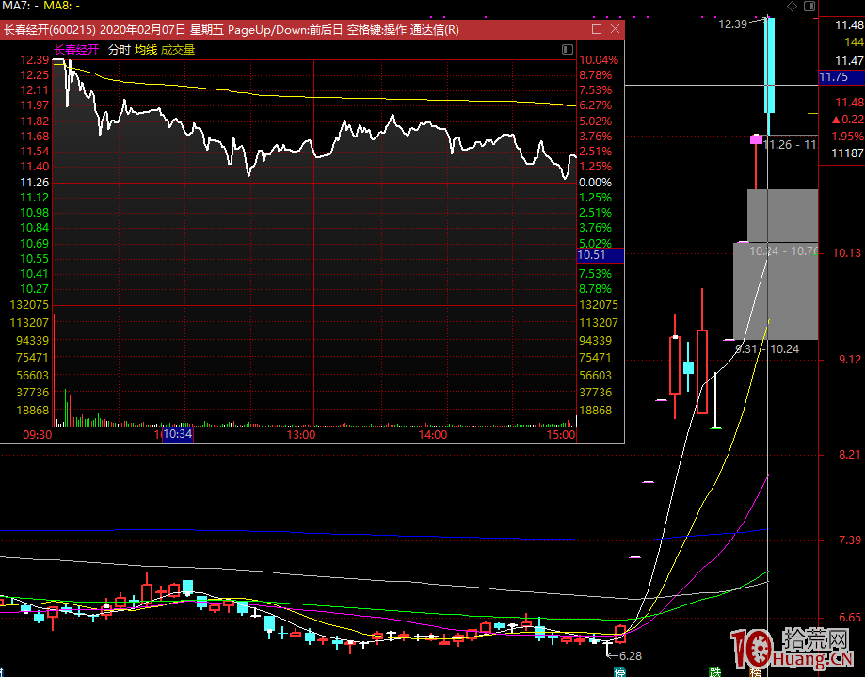Toggle the 成交量 volume legend label
Screen dimensions: 865x677
click(178, 50)
